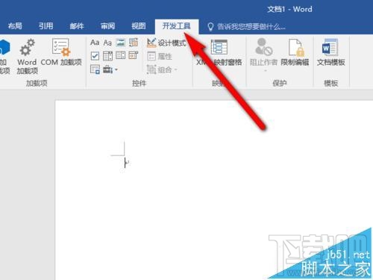Insert a picture content control

121,43
